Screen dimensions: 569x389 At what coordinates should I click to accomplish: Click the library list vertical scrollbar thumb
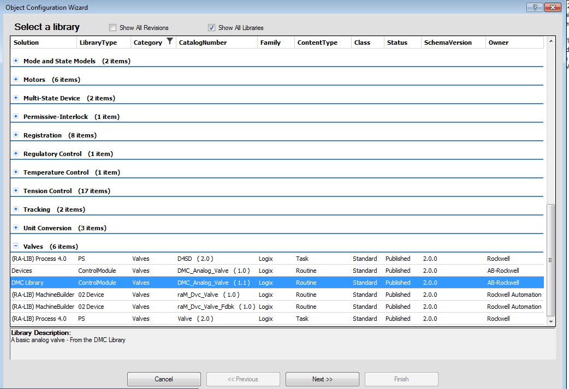coord(550,260)
